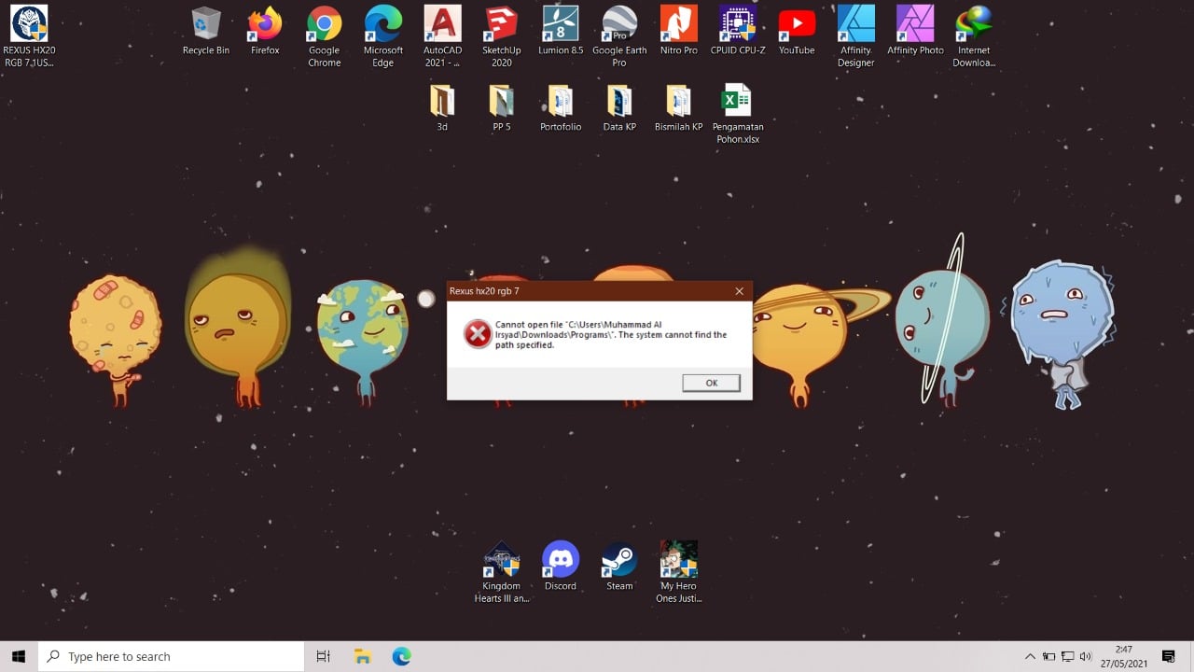Open the Windows Start menu
1194x672 pixels.
tap(19, 656)
